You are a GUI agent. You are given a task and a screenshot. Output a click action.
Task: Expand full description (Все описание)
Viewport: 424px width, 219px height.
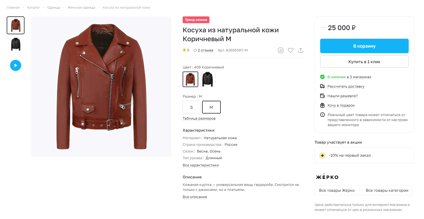195,197
